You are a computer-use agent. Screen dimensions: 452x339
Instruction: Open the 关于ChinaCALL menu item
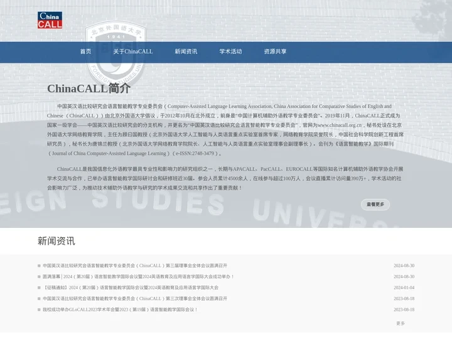click(x=133, y=51)
